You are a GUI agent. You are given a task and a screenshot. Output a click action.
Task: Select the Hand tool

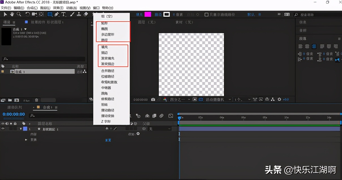click(x=12, y=14)
